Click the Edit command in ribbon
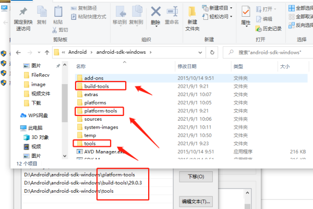 264,19
